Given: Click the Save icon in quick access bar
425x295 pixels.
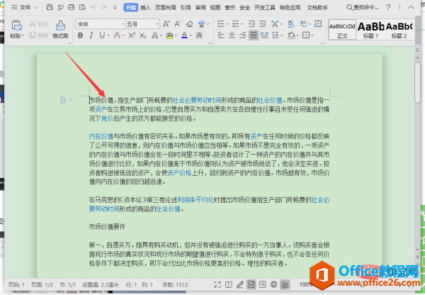Looking at the screenshot, I should click(x=50, y=7).
